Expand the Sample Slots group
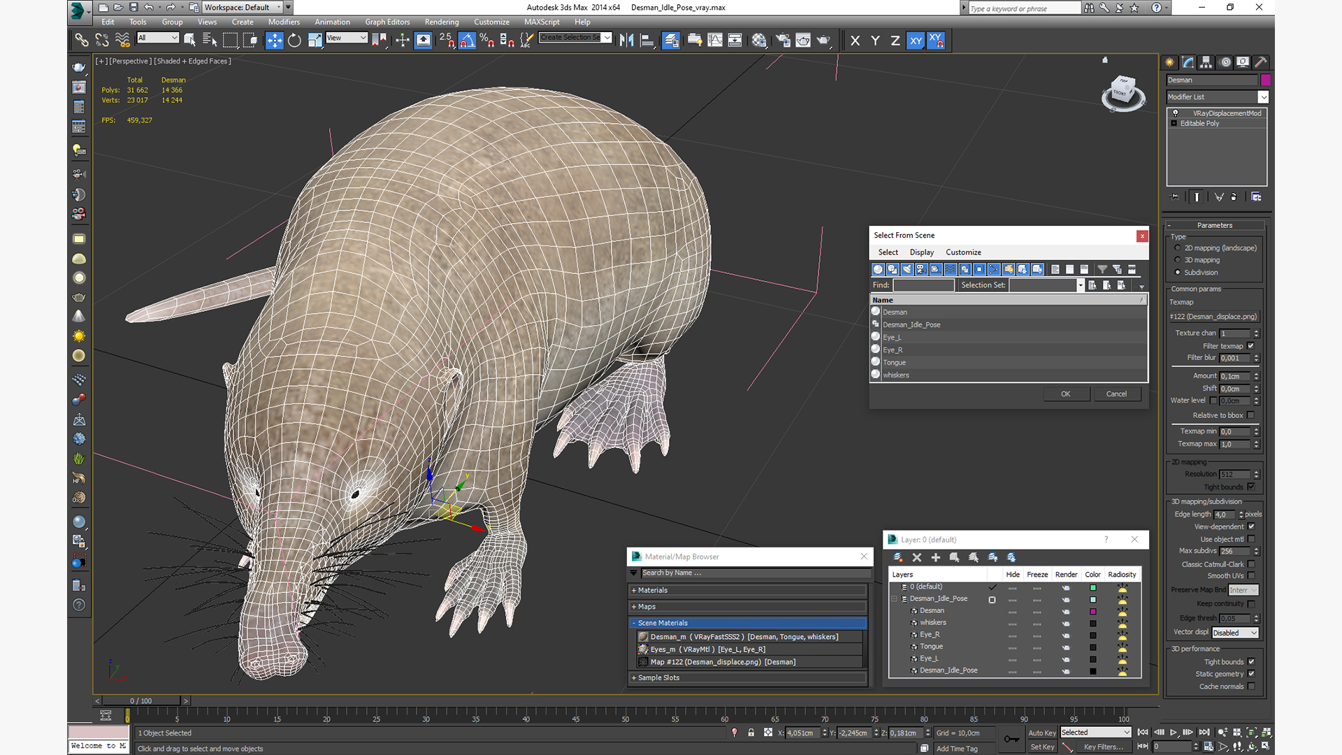This screenshot has width=1342, height=755. coord(748,677)
